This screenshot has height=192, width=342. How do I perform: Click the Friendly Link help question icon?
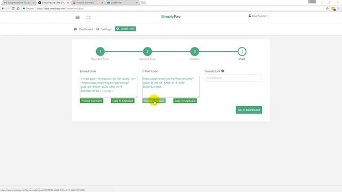[222, 71]
